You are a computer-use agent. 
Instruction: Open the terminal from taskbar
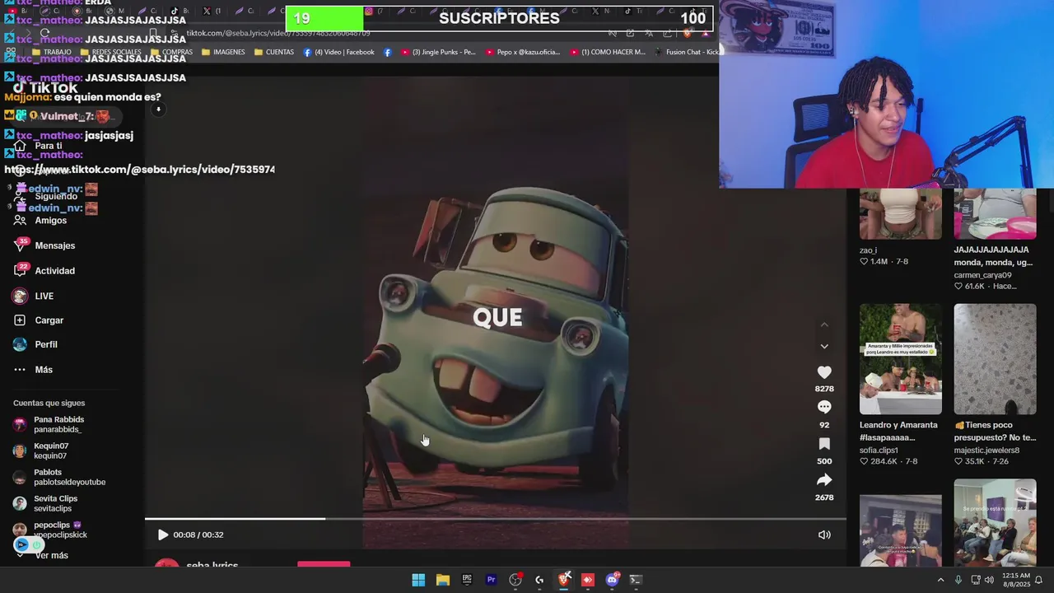(x=636, y=580)
